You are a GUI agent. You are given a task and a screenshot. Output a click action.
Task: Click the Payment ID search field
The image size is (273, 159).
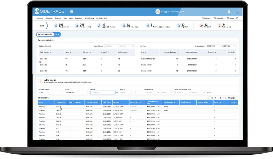pos(103,92)
